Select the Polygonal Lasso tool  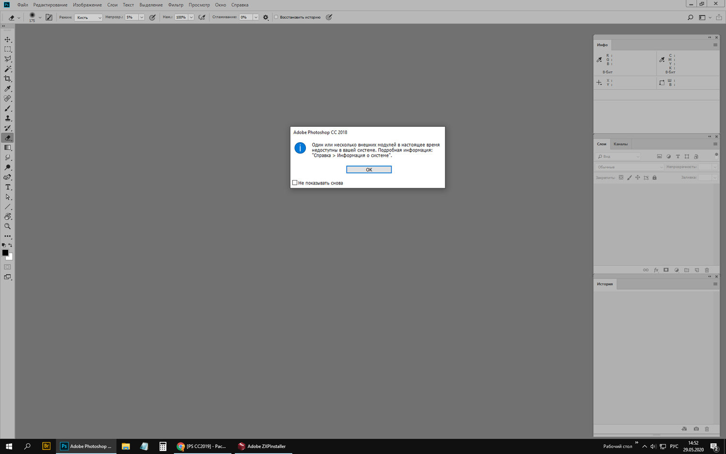[8, 59]
